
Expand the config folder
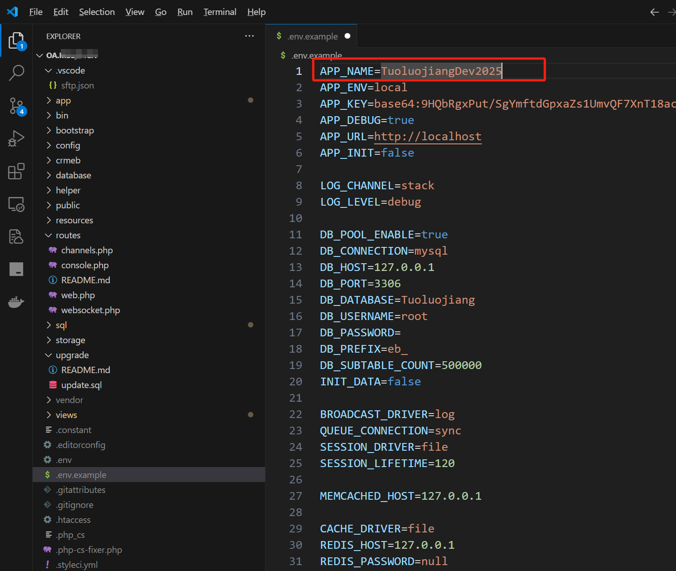[149, 145]
